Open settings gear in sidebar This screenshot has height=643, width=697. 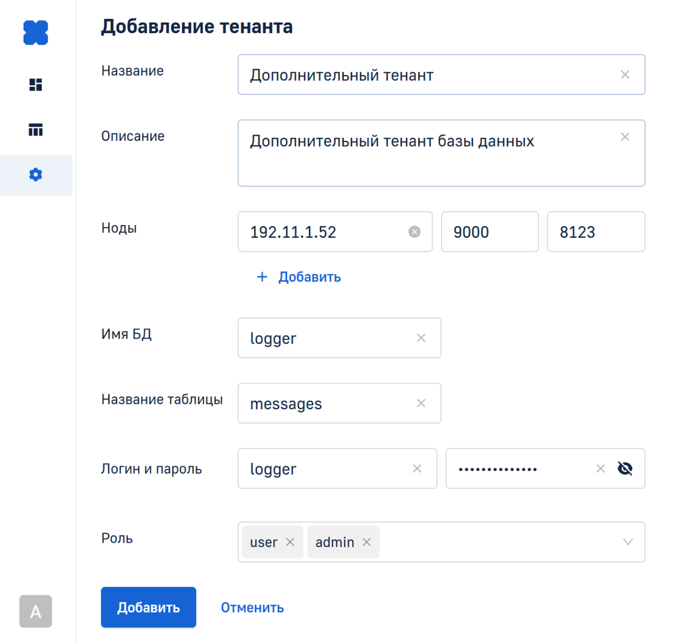point(35,175)
